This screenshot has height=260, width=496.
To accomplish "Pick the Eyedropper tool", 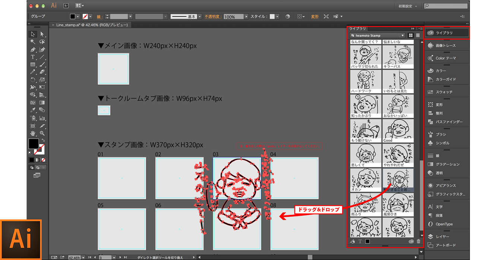I will coord(33,110).
